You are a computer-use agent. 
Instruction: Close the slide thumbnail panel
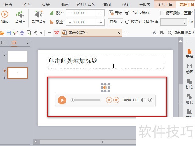click(x=29, y=43)
